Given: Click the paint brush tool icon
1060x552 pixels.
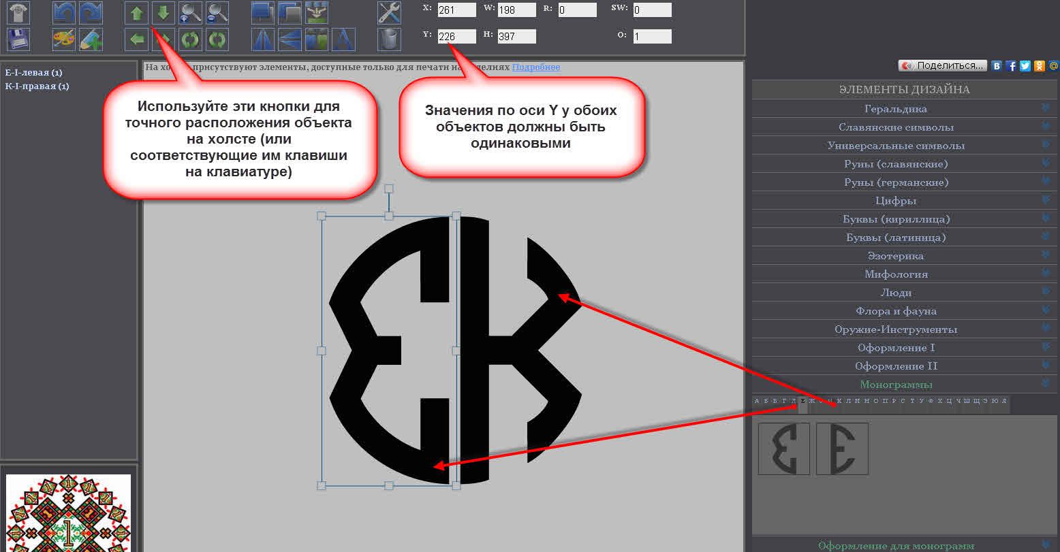Looking at the screenshot, I should coord(91,39).
